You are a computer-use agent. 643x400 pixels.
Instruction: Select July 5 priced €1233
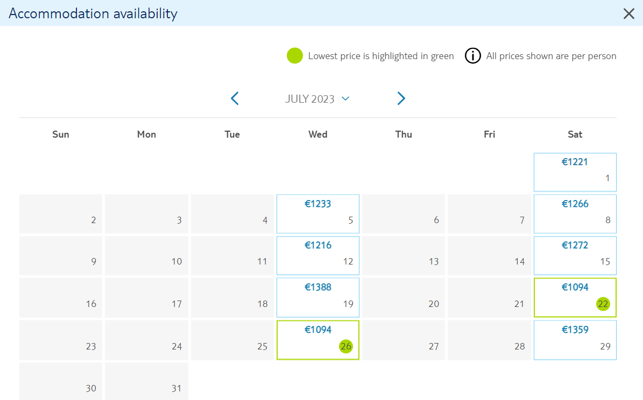pyautogui.click(x=318, y=214)
